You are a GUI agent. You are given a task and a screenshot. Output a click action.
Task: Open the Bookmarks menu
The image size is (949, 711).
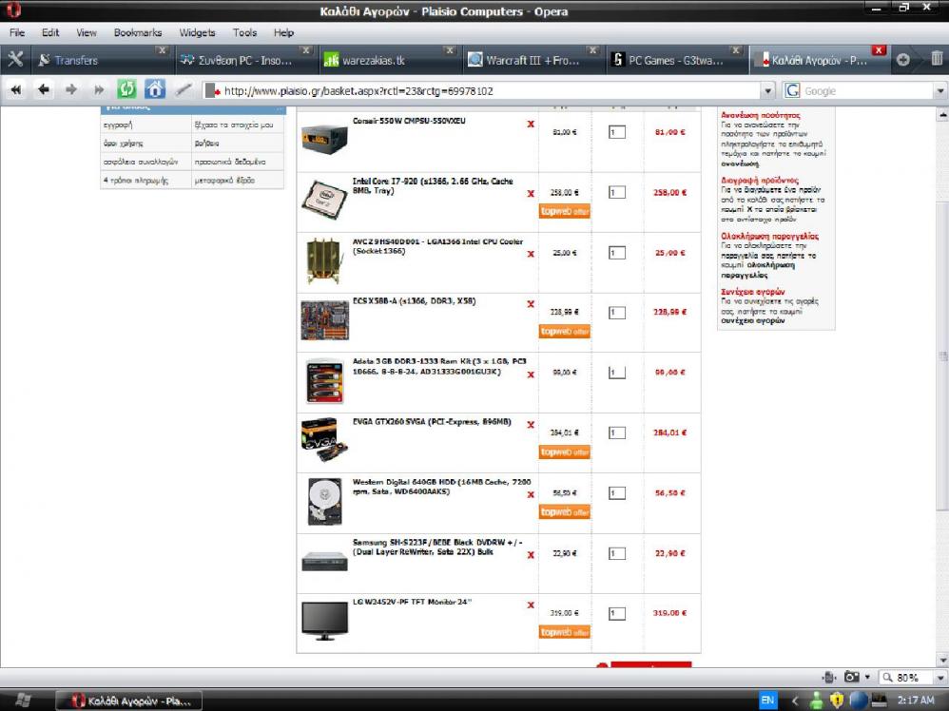(138, 32)
